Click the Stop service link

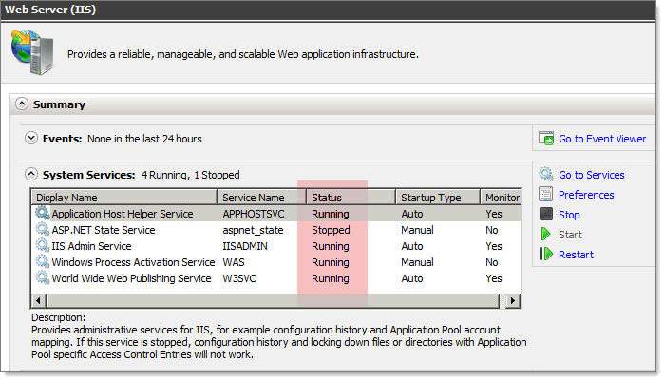coord(569,215)
